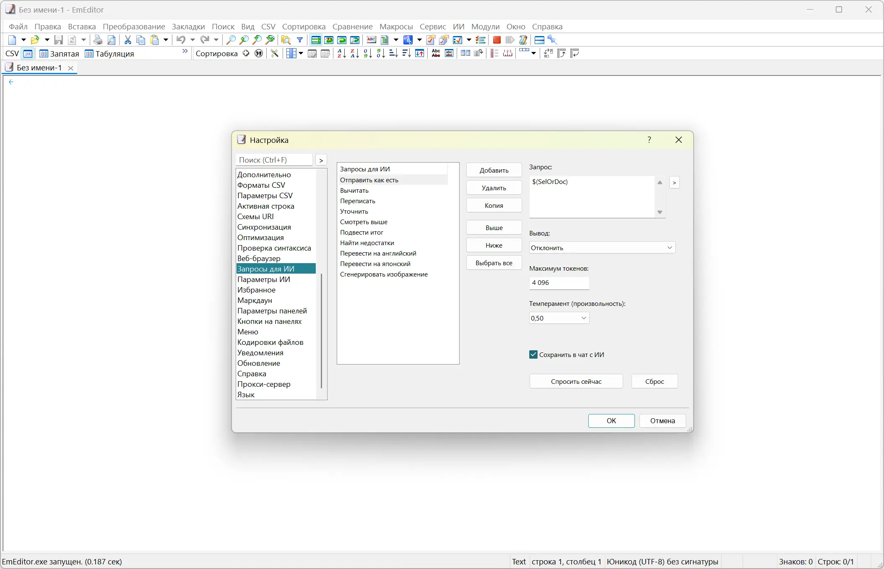Click the New file icon
Screen dimensions: 884x569
tap(12, 40)
